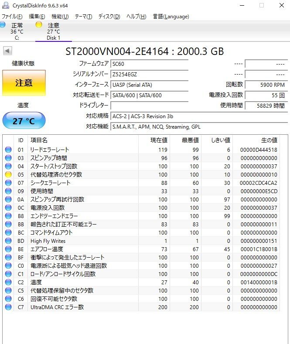Image resolution: width=290 pixels, height=344 pixels.
Task: Click the blue status orb for C: drive
Action: click(x=3, y=24)
